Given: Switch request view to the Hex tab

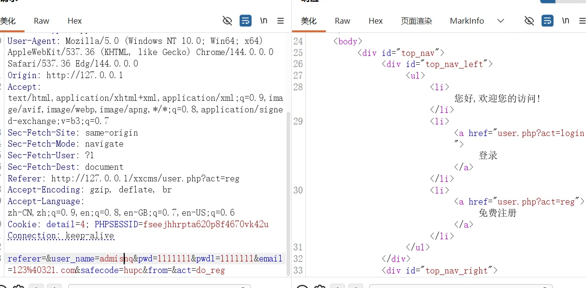Looking at the screenshot, I should [x=75, y=21].
